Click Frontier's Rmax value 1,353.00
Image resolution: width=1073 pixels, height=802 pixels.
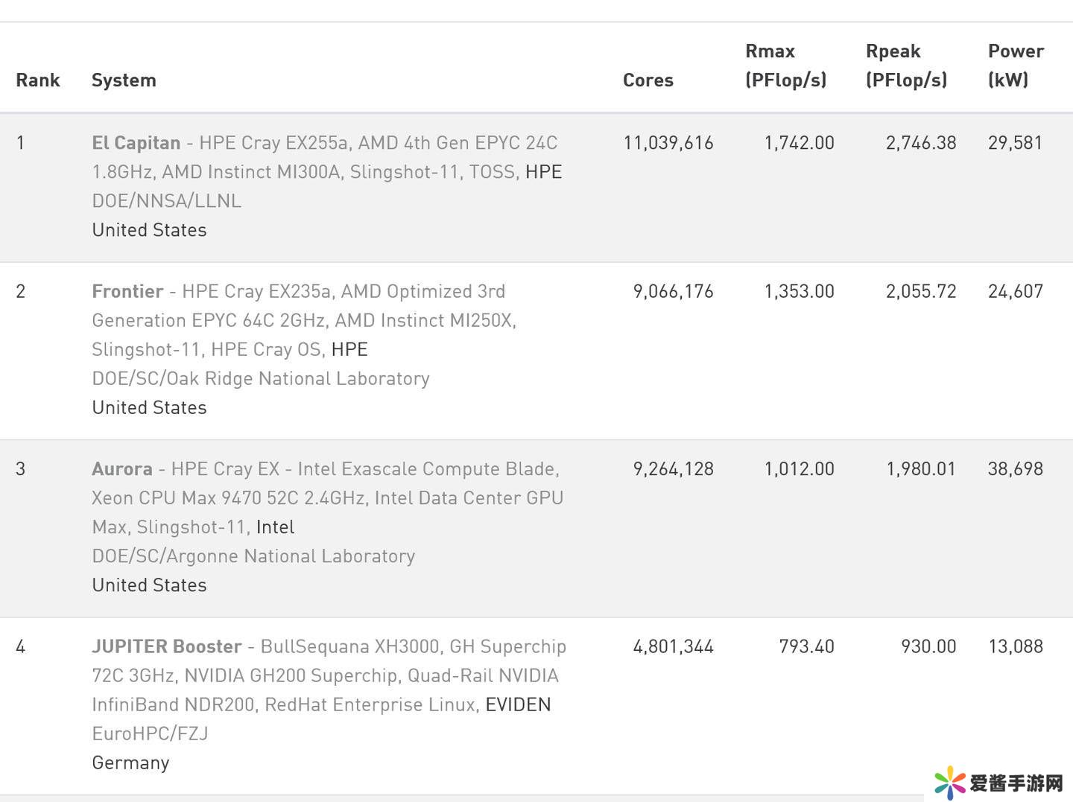coord(799,291)
